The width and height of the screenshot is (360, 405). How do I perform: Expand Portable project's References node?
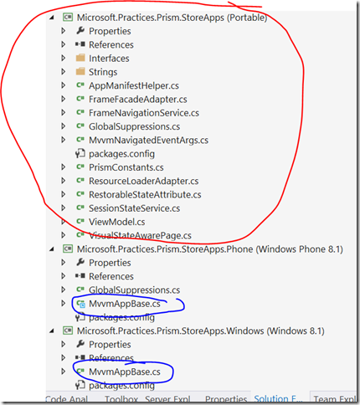tap(64, 44)
